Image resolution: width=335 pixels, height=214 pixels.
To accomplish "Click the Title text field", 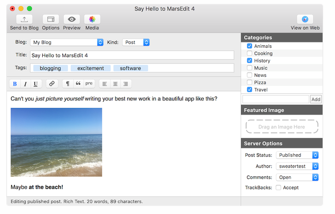I will click(x=132, y=55).
